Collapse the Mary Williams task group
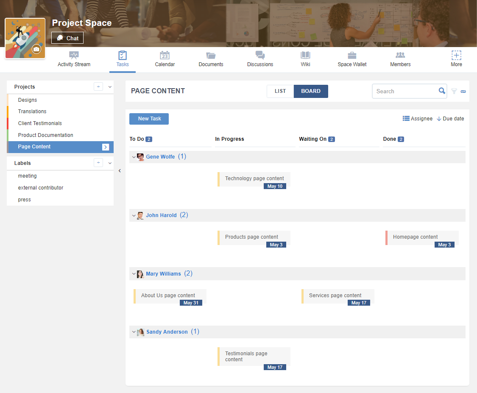The image size is (477, 393). point(134,274)
